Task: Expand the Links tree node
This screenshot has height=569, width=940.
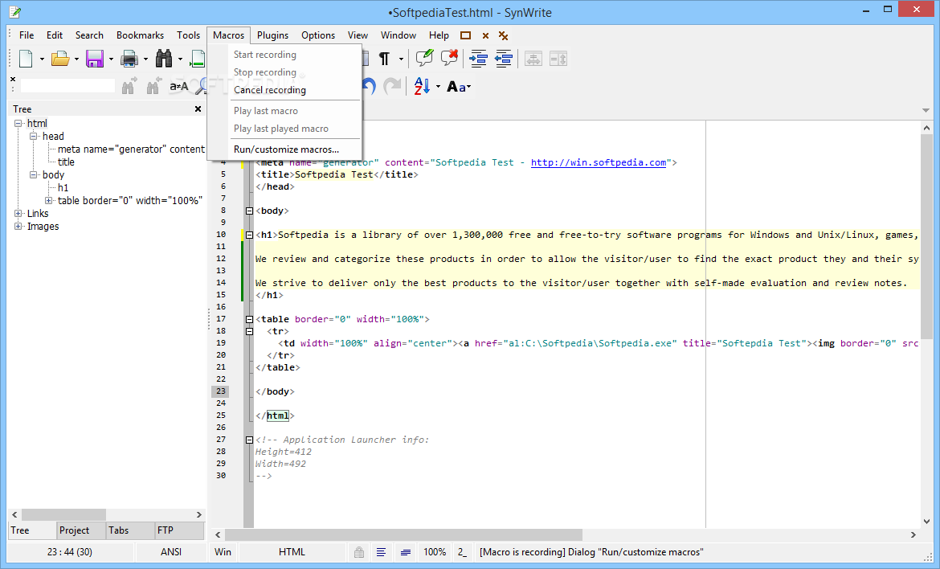Action: [x=18, y=214]
